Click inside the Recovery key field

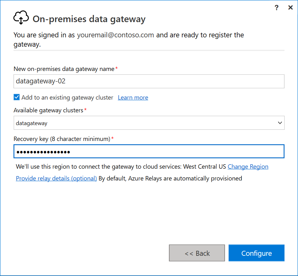coord(149,151)
